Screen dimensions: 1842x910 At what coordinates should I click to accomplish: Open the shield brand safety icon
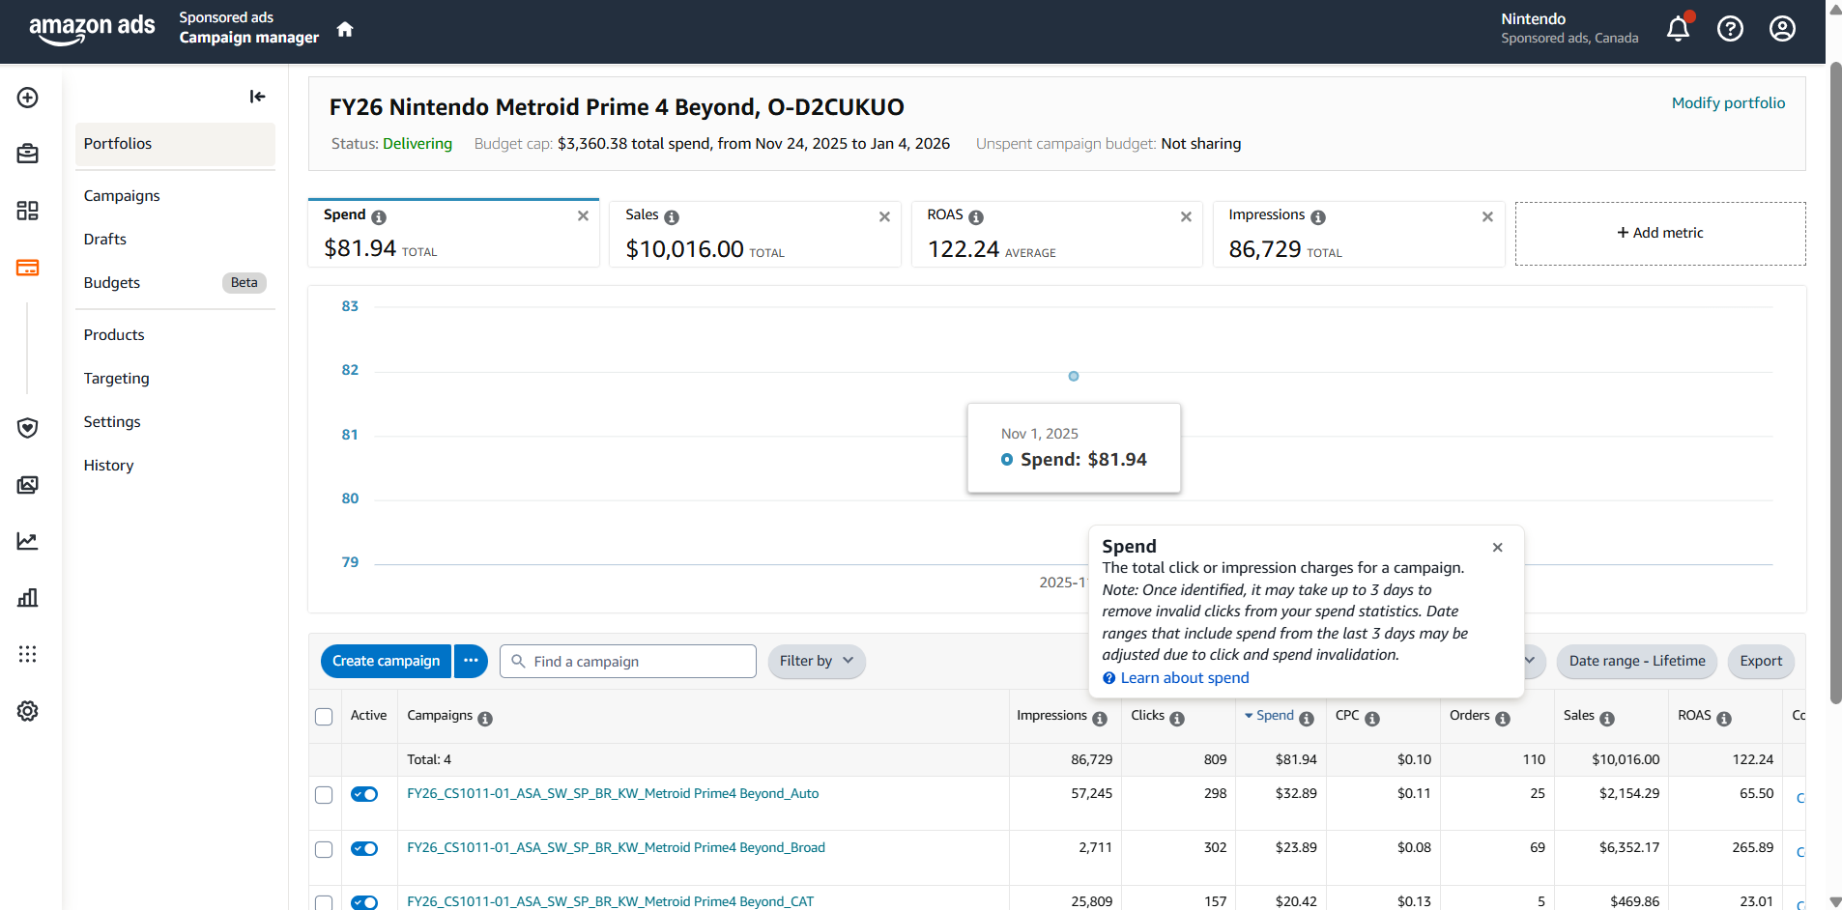tap(28, 428)
